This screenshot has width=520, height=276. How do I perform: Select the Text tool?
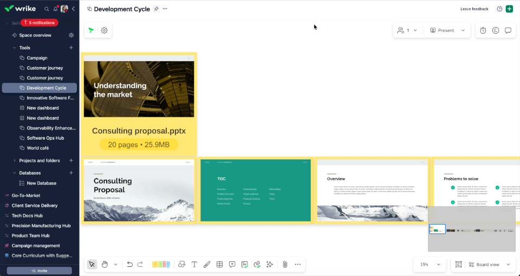point(194,265)
